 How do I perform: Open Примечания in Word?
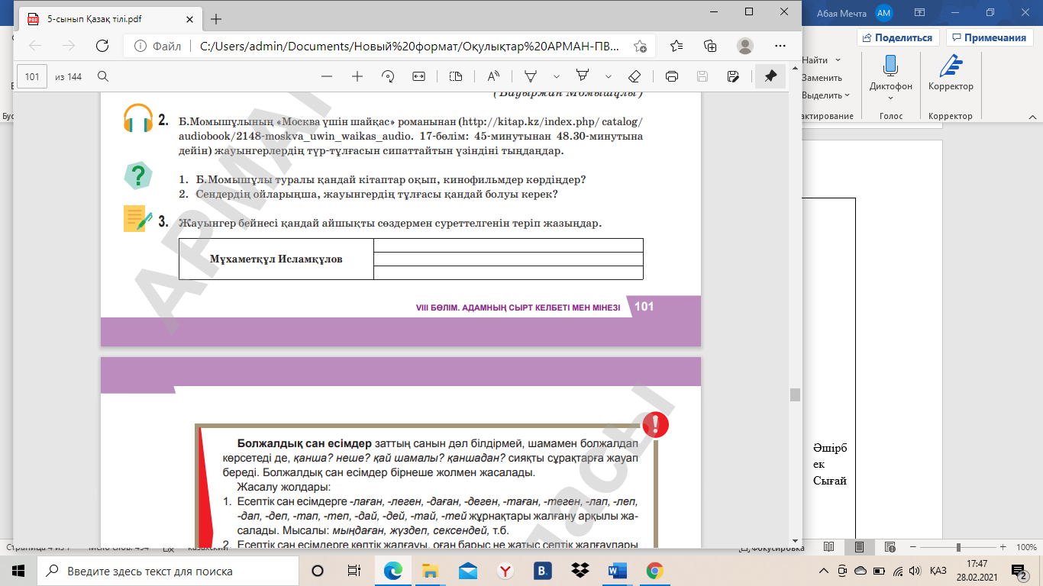pos(990,37)
